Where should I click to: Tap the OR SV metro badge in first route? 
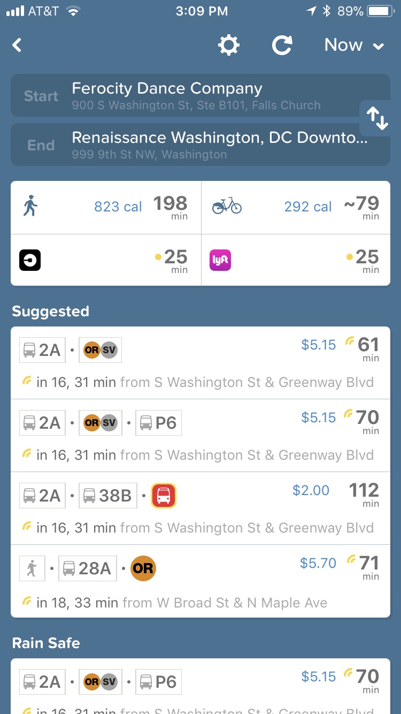pos(101,350)
